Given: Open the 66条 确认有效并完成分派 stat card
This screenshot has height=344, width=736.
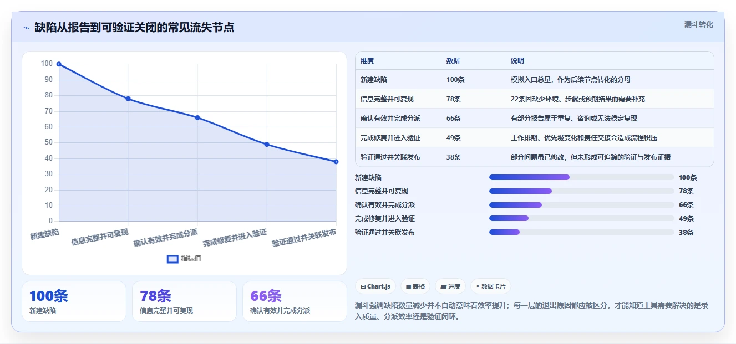Looking at the screenshot, I should tap(295, 301).
